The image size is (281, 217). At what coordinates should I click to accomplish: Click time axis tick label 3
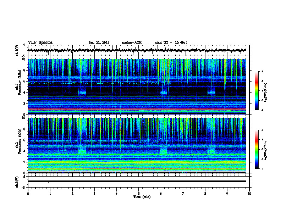[94, 194]
